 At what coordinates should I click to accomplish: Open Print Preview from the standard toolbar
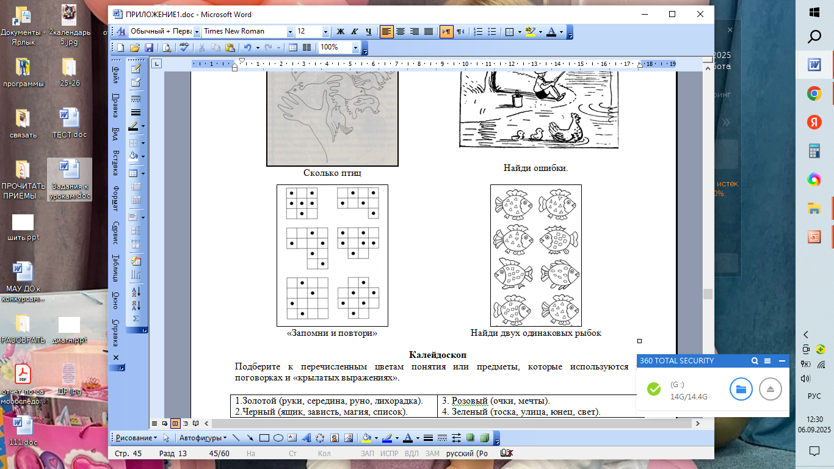(x=166, y=48)
